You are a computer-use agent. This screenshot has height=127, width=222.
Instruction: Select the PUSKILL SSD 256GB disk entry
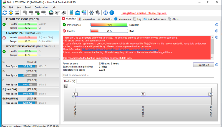pos(31,24)
